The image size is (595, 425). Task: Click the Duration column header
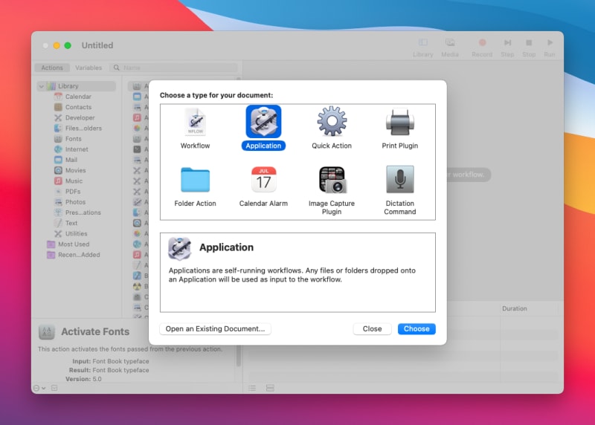(514, 308)
